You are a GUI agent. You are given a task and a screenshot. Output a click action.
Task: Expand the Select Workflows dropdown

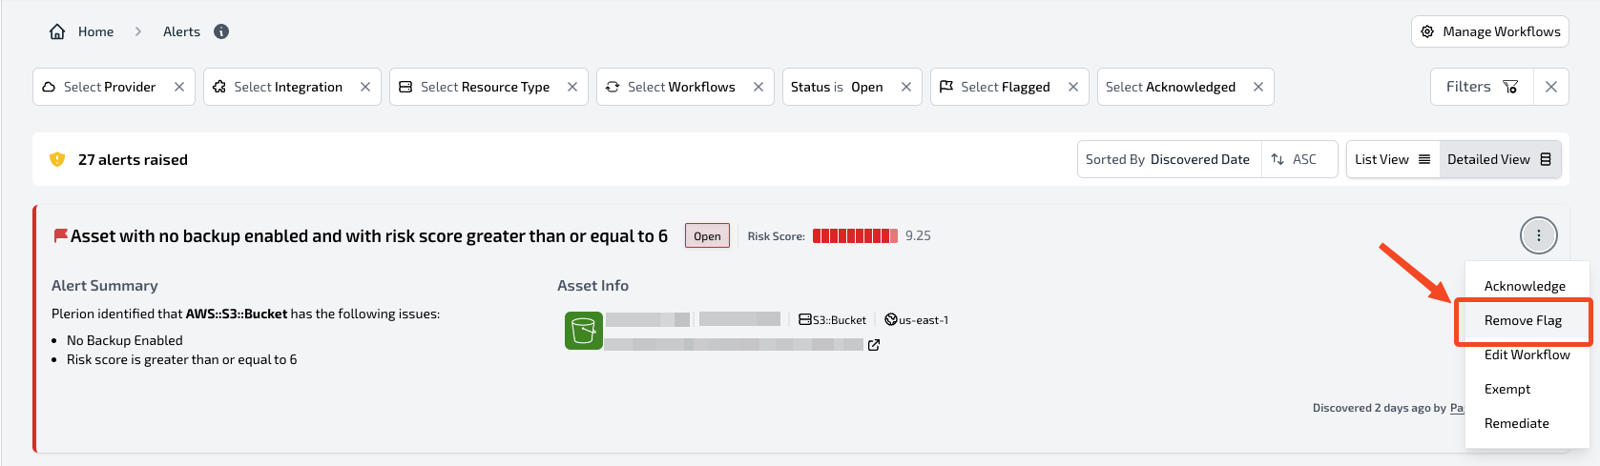(x=672, y=87)
